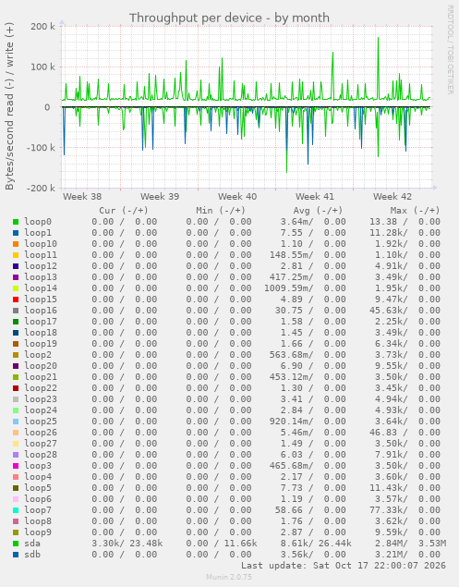459x587 pixels.
Task: Click the 'Week 39' axis label
Action: point(160,197)
